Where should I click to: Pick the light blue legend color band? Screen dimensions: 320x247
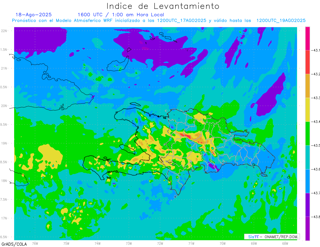pyautogui.click(x=307, y=181)
